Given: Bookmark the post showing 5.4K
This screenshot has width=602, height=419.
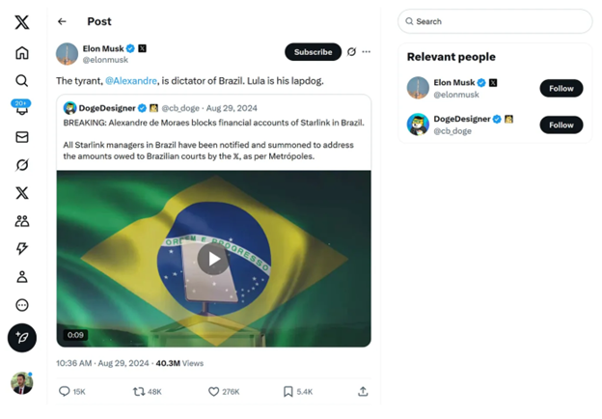Looking at the screenshot, I should 287,391.
